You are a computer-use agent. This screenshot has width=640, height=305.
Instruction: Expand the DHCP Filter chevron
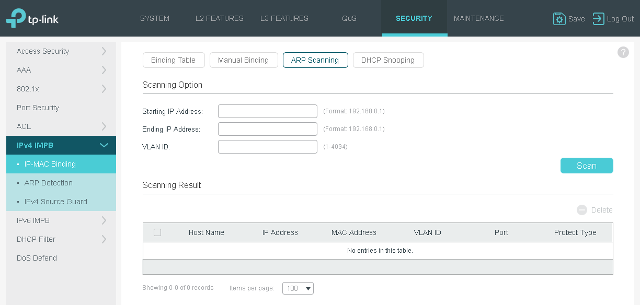coord(104,239)
